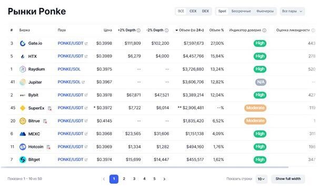Viewport: 319px width, 190px height.
Task: Click Bybit's +2% depth value $67,871
Action: point(134,95)
